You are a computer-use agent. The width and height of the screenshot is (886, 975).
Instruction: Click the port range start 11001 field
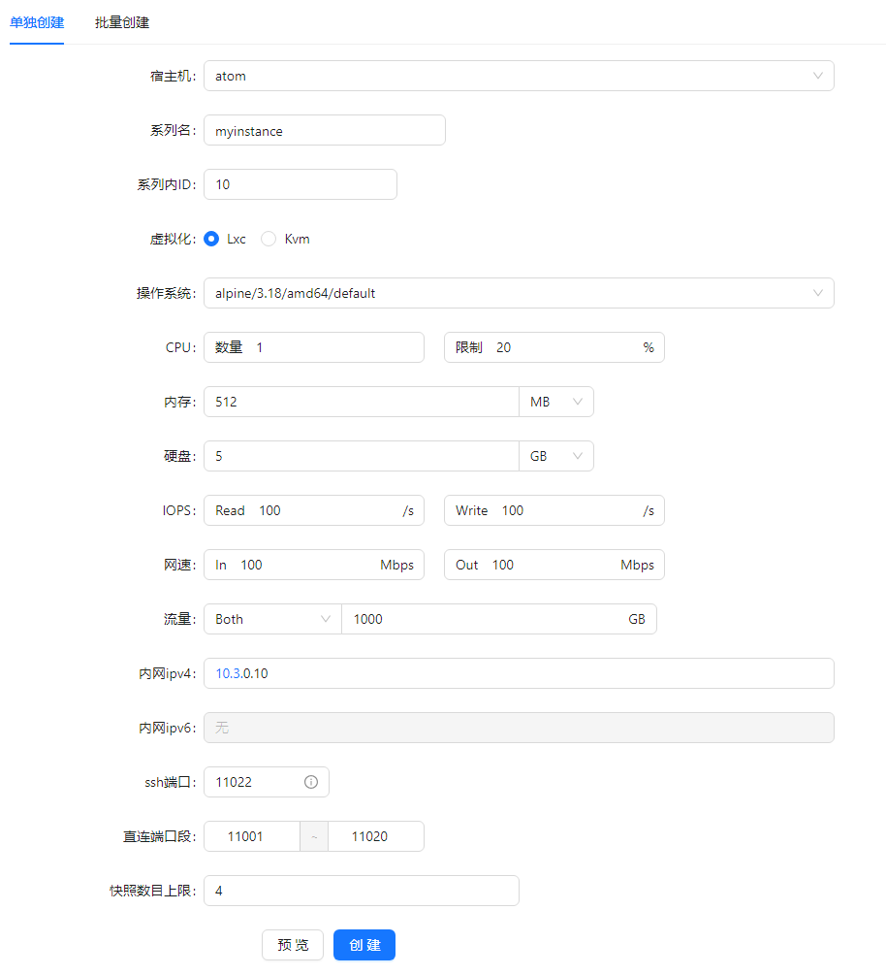point(252,836)
